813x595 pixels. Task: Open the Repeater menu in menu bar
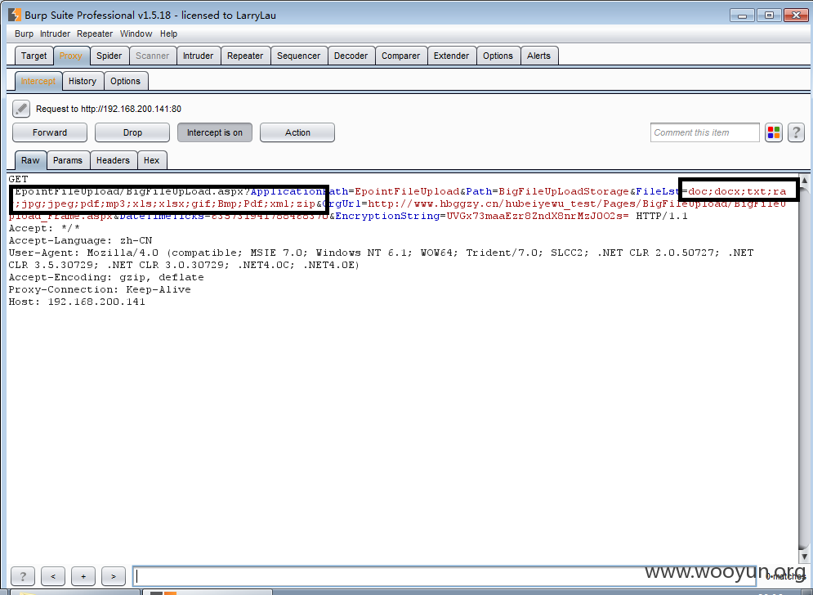click(x=94, y=34)
